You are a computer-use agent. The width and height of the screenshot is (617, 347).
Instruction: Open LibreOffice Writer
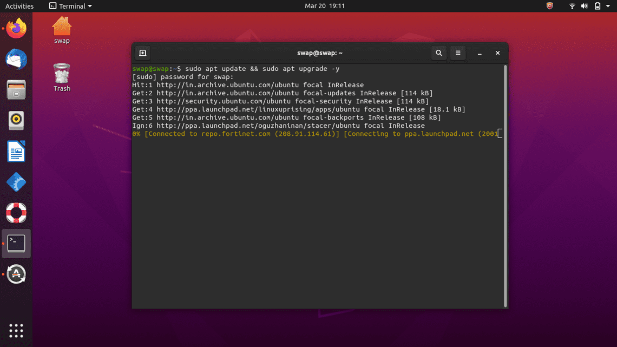tap(16, 152)
